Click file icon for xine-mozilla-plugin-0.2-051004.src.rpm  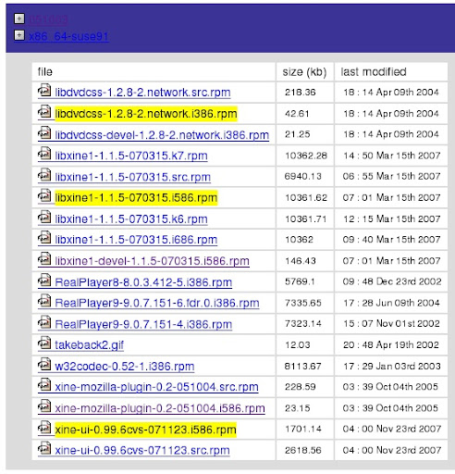[44, 385]
